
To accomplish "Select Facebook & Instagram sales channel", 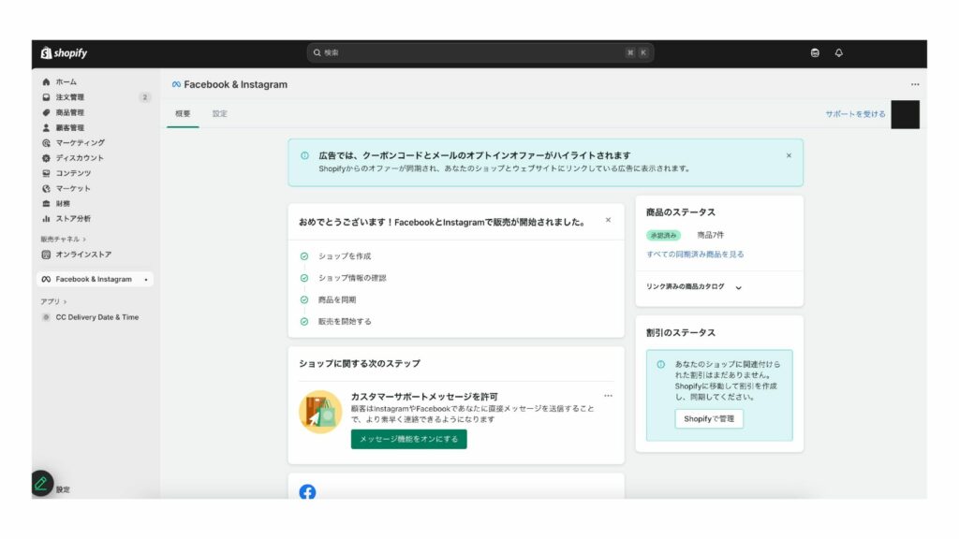I will point(95,279).
